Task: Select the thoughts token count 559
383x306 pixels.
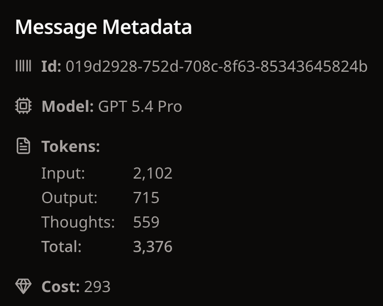Action: (x=146, y=222)
